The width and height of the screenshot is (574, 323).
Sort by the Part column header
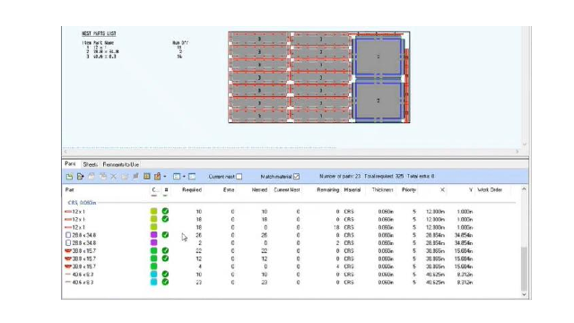point(70,189)
